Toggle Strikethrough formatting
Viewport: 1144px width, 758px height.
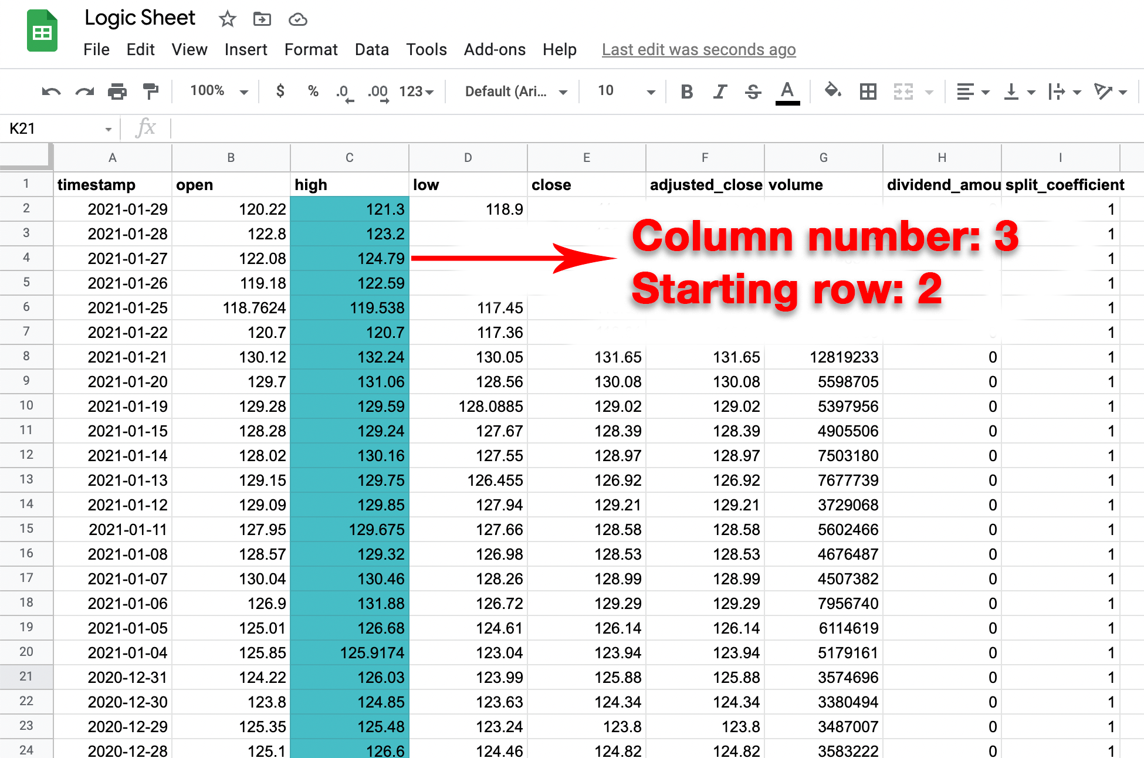753,92
